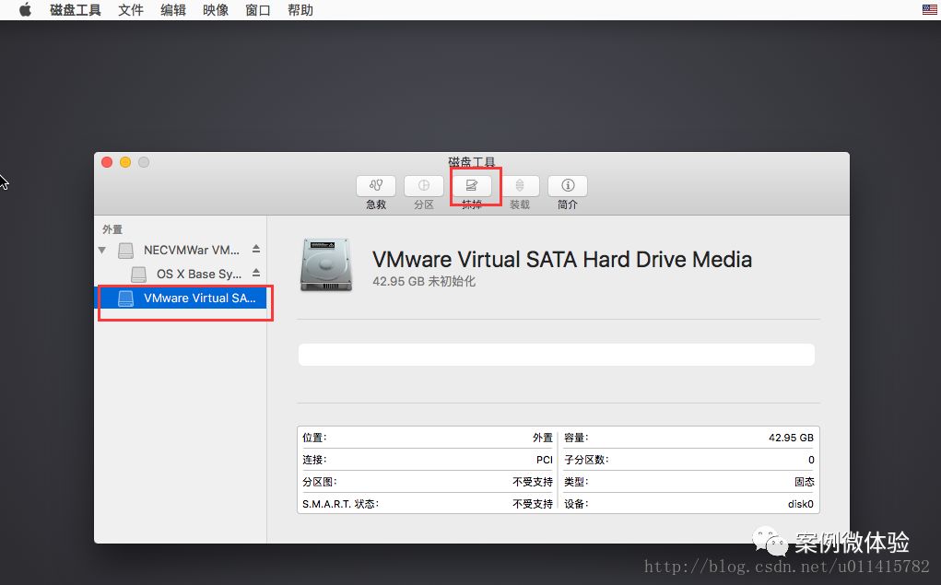941x585 pixels.
Task: Click the Mount (装载) toolbar button
Action: pyautogui.click(x=520, y=186)
